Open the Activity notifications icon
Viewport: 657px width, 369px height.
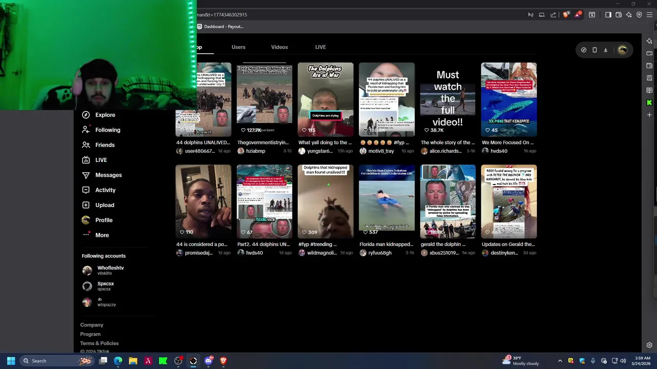(x=86, y=190)
